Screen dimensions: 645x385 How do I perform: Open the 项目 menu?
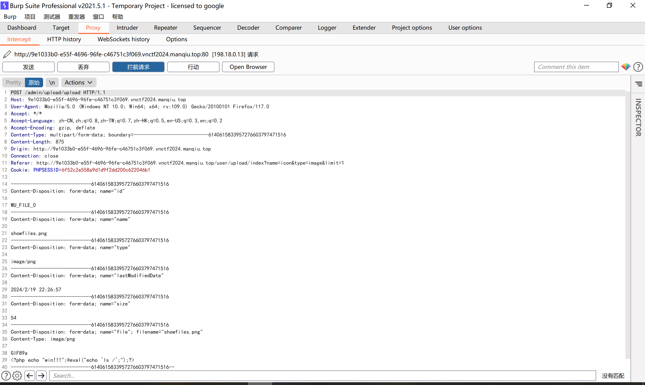tap(30, 17)
